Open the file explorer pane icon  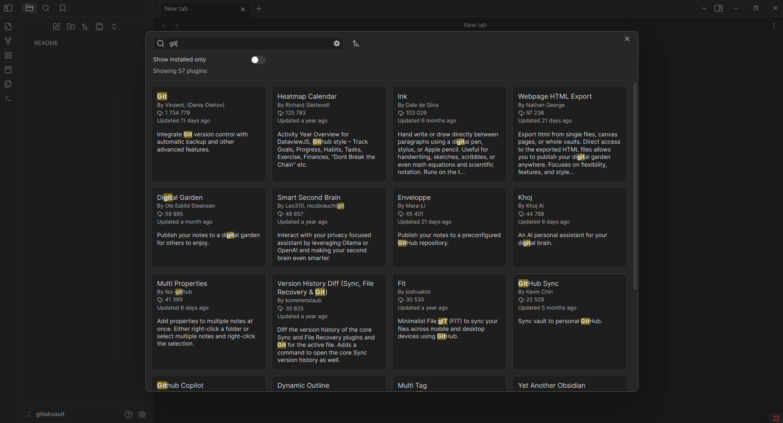(x=29, y=8)
